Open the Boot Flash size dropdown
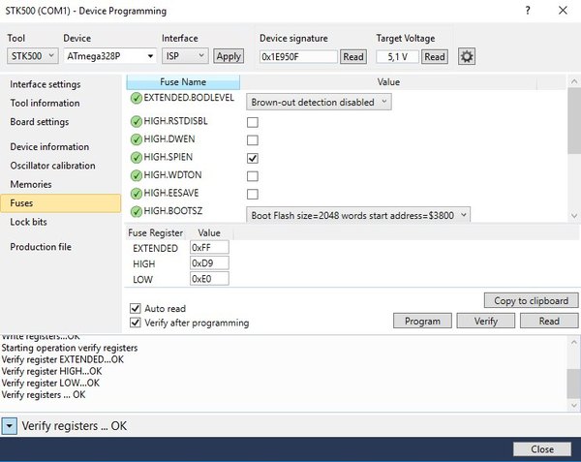Image resolution: width=581 pixels, height=462 pixels. tap(358, 215)
